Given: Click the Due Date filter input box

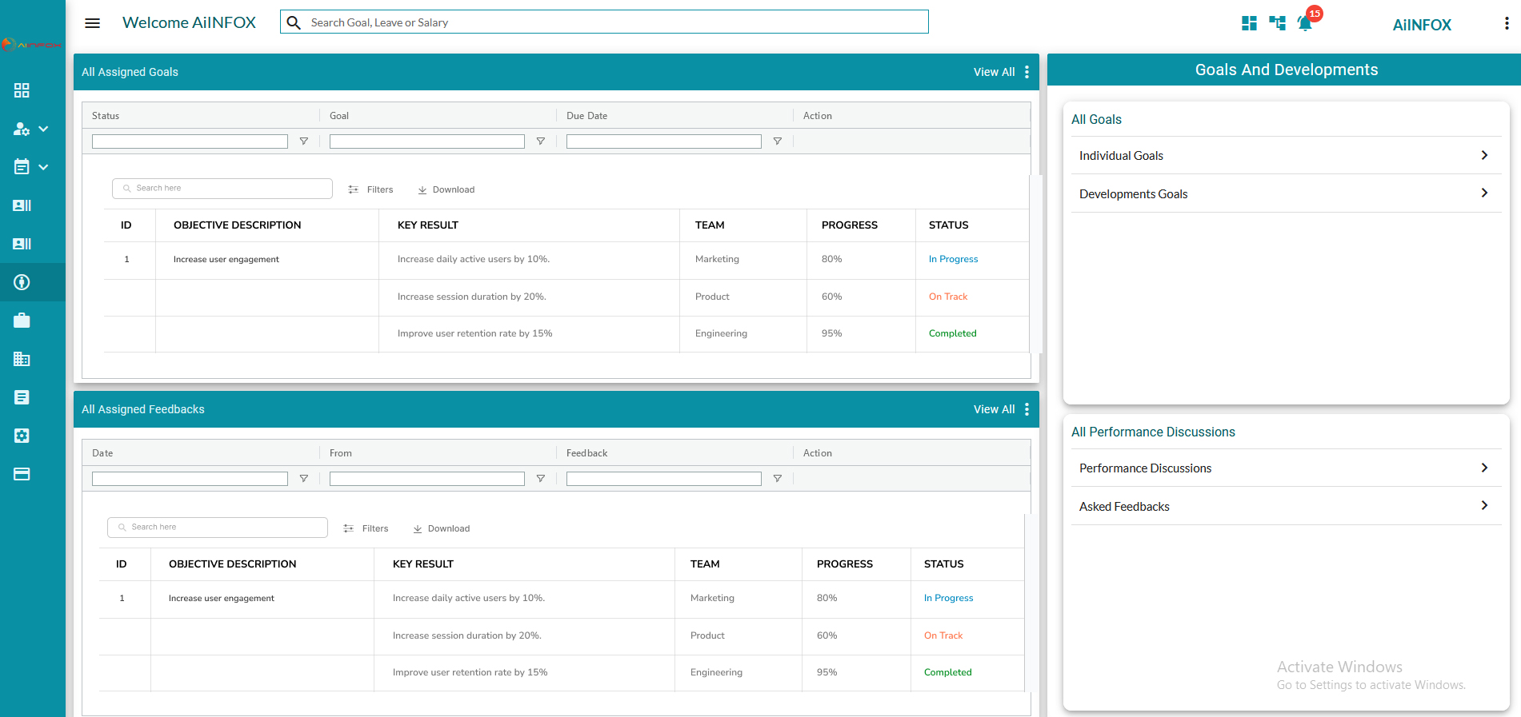Looking at the screenshot, I should click(664, 141).
